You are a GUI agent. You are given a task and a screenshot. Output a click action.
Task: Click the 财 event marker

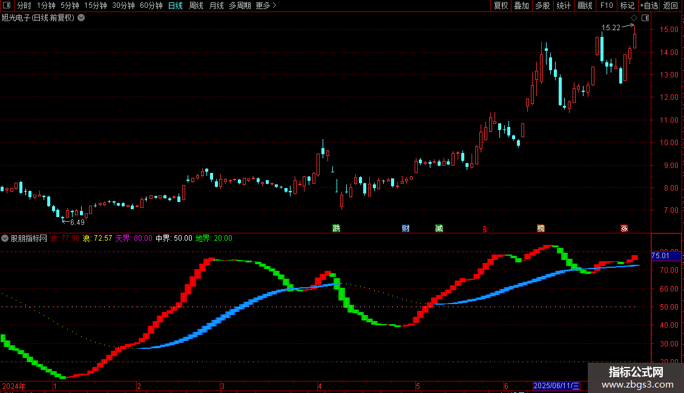406,229
